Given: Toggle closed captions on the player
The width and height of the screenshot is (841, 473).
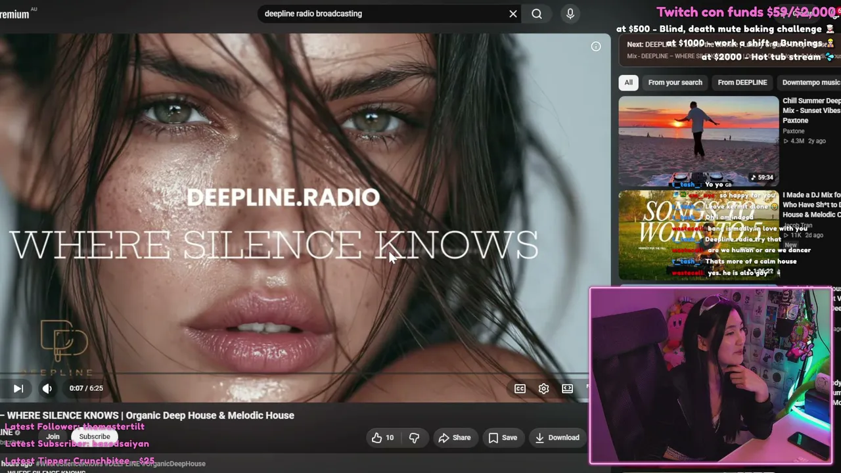Looking at the screenshot, I should click(520, 388).
